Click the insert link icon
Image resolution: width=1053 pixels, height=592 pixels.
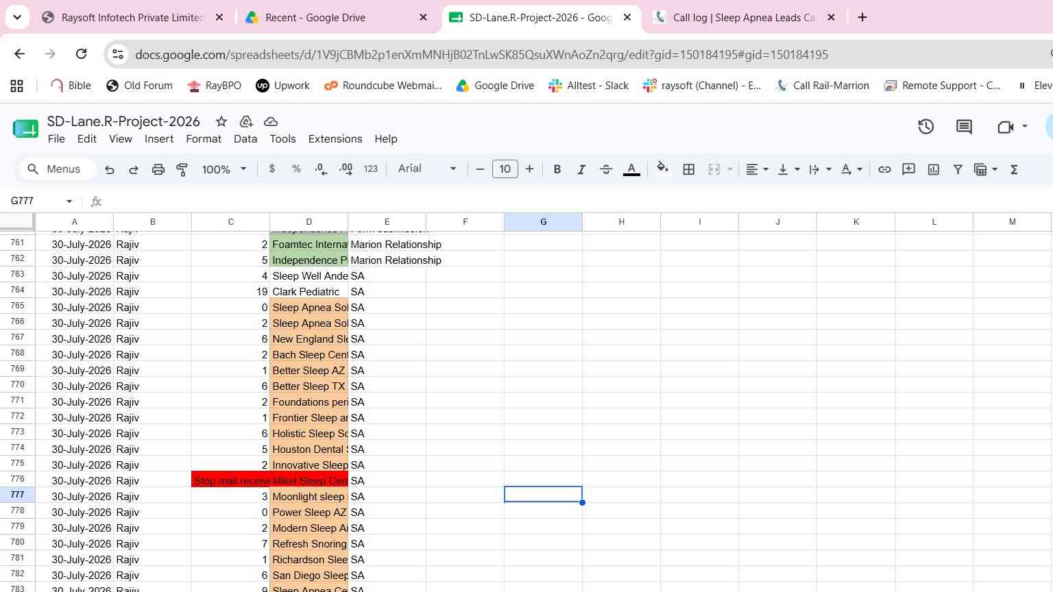884,169
